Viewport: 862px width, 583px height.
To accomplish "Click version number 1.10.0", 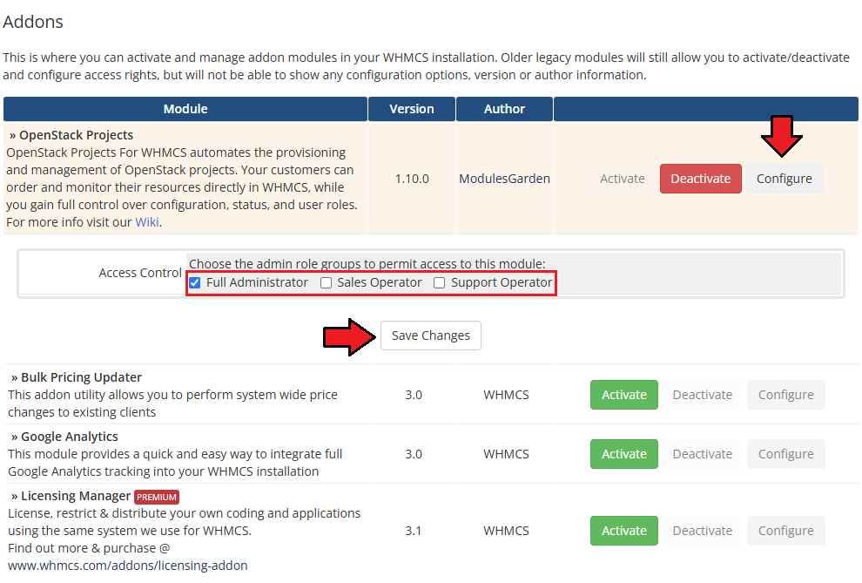I will (412, 179).
